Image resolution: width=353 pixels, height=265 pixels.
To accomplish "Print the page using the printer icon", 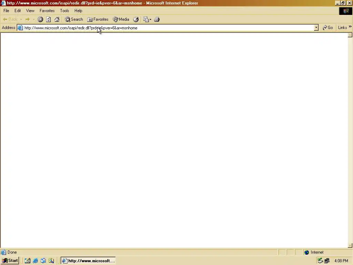I will click(x=157, y=19).
